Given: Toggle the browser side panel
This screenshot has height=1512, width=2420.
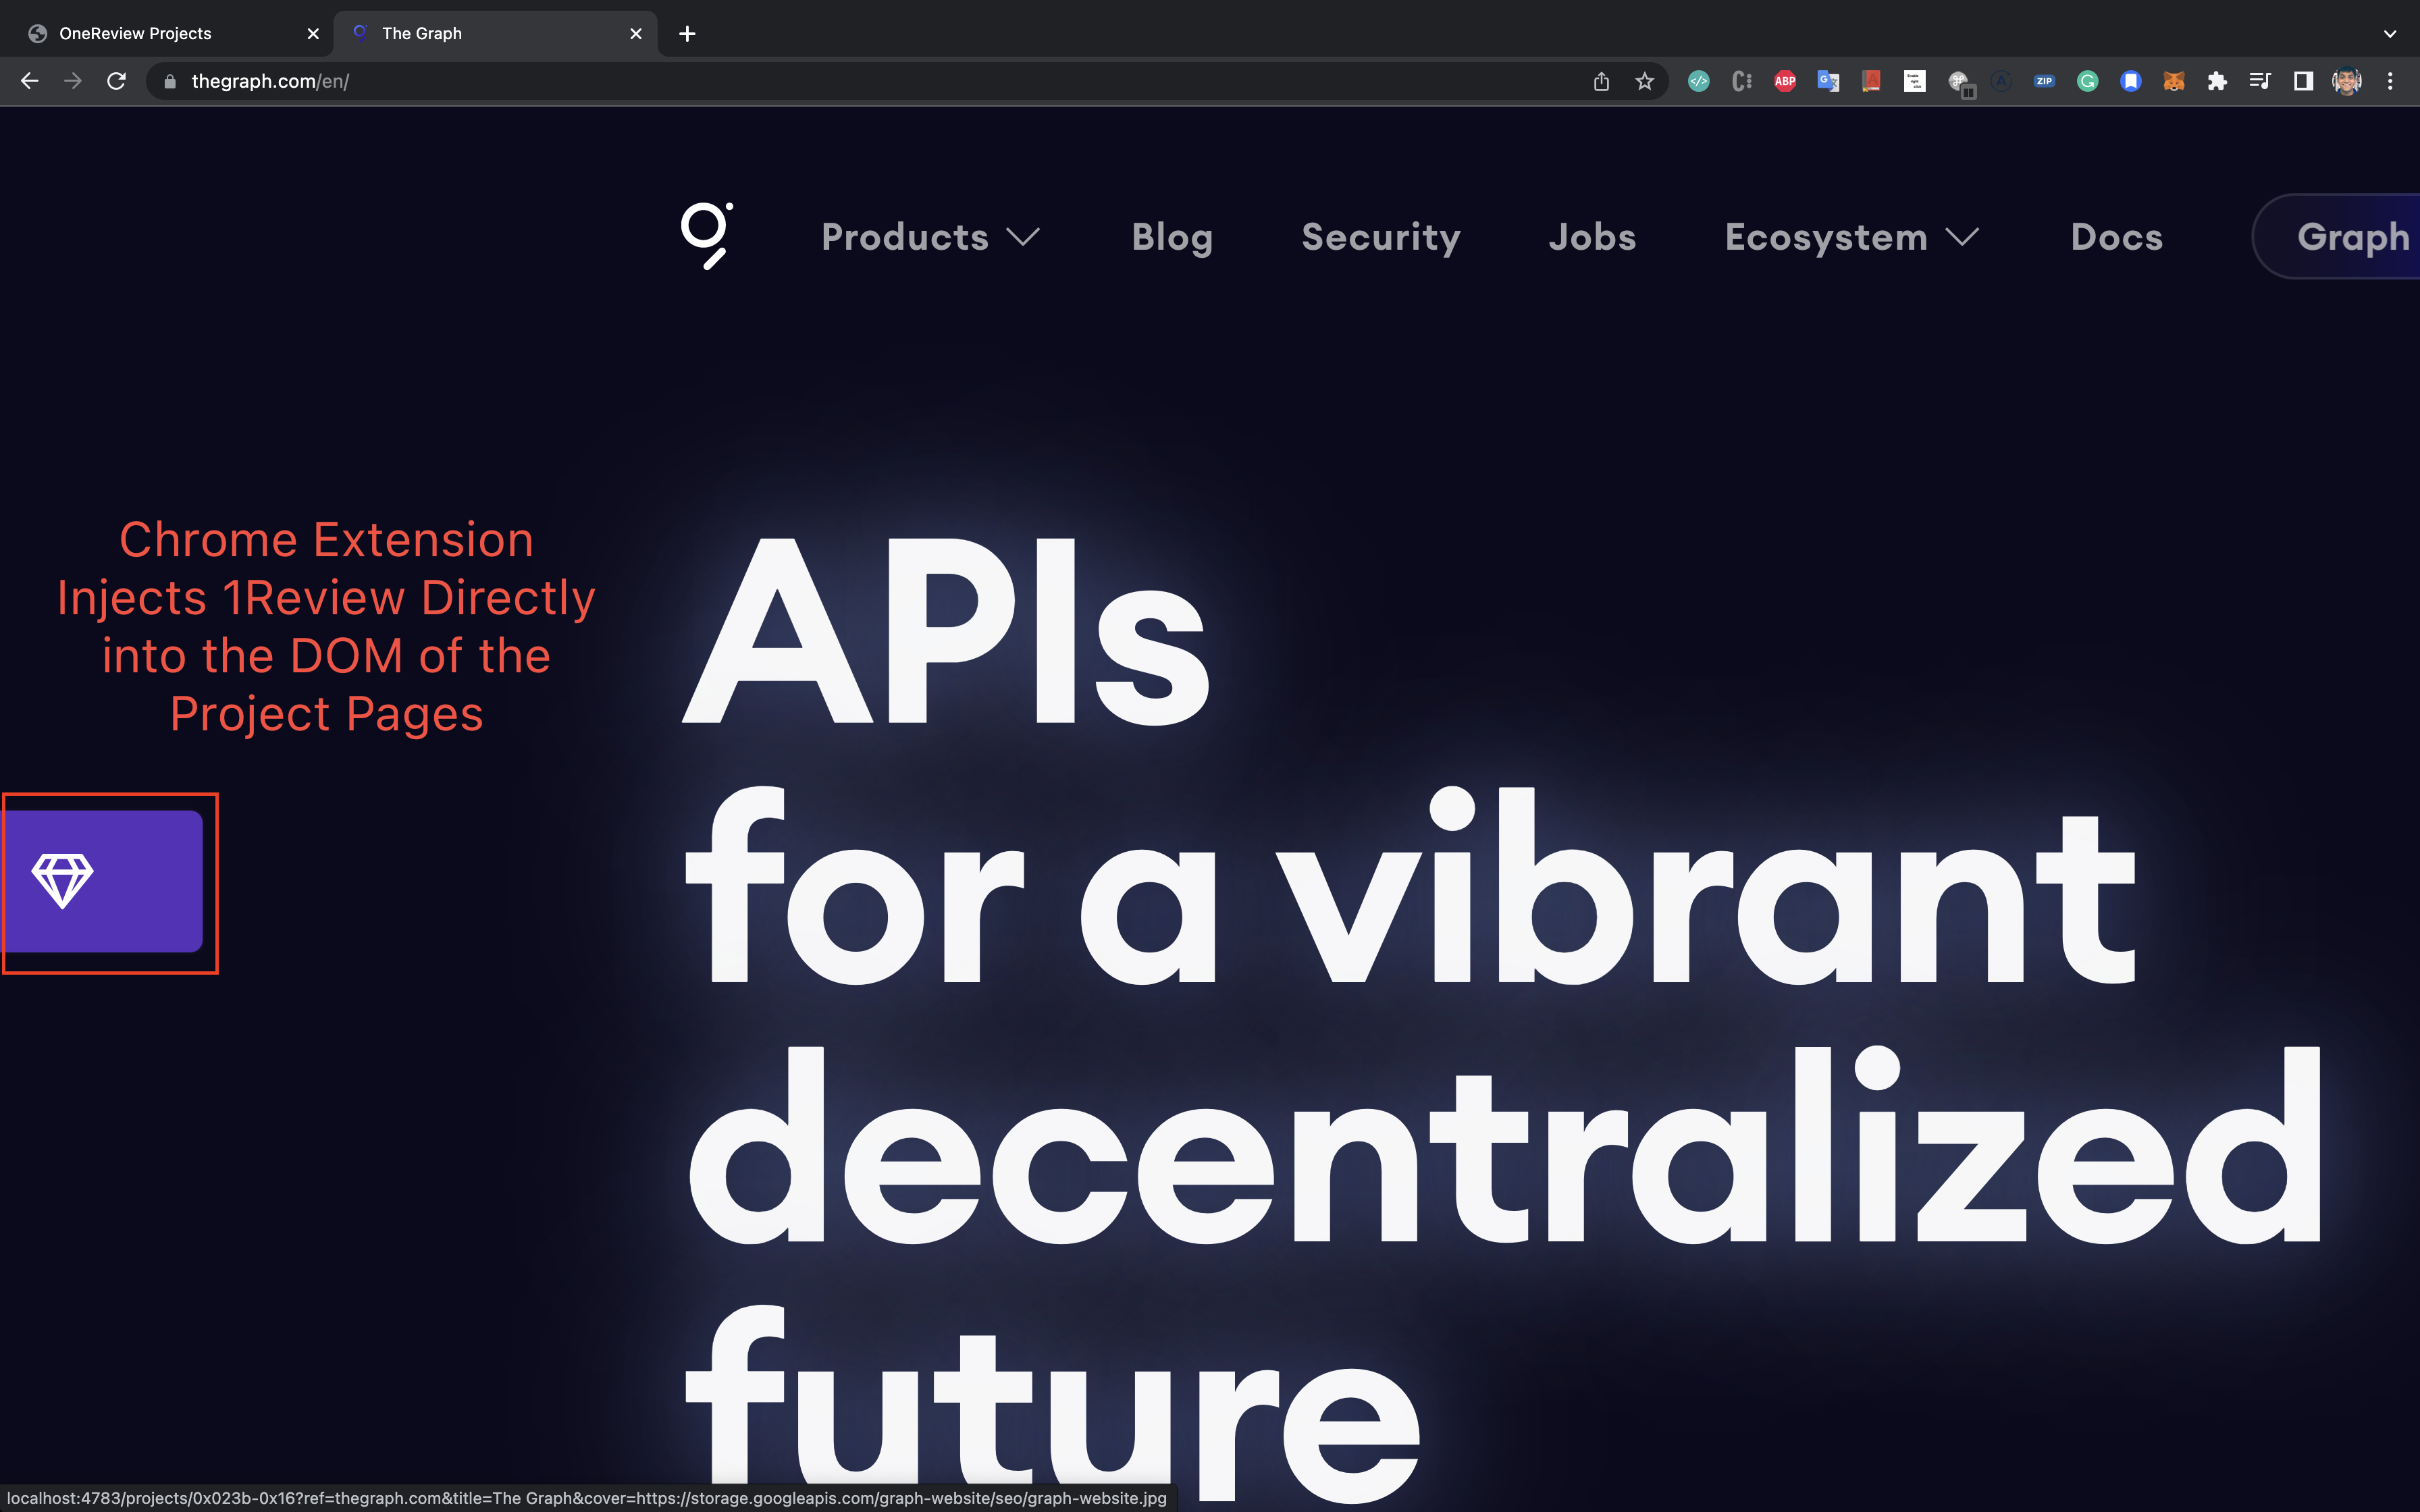Looking at the screenshot, I should point(2303,81).
